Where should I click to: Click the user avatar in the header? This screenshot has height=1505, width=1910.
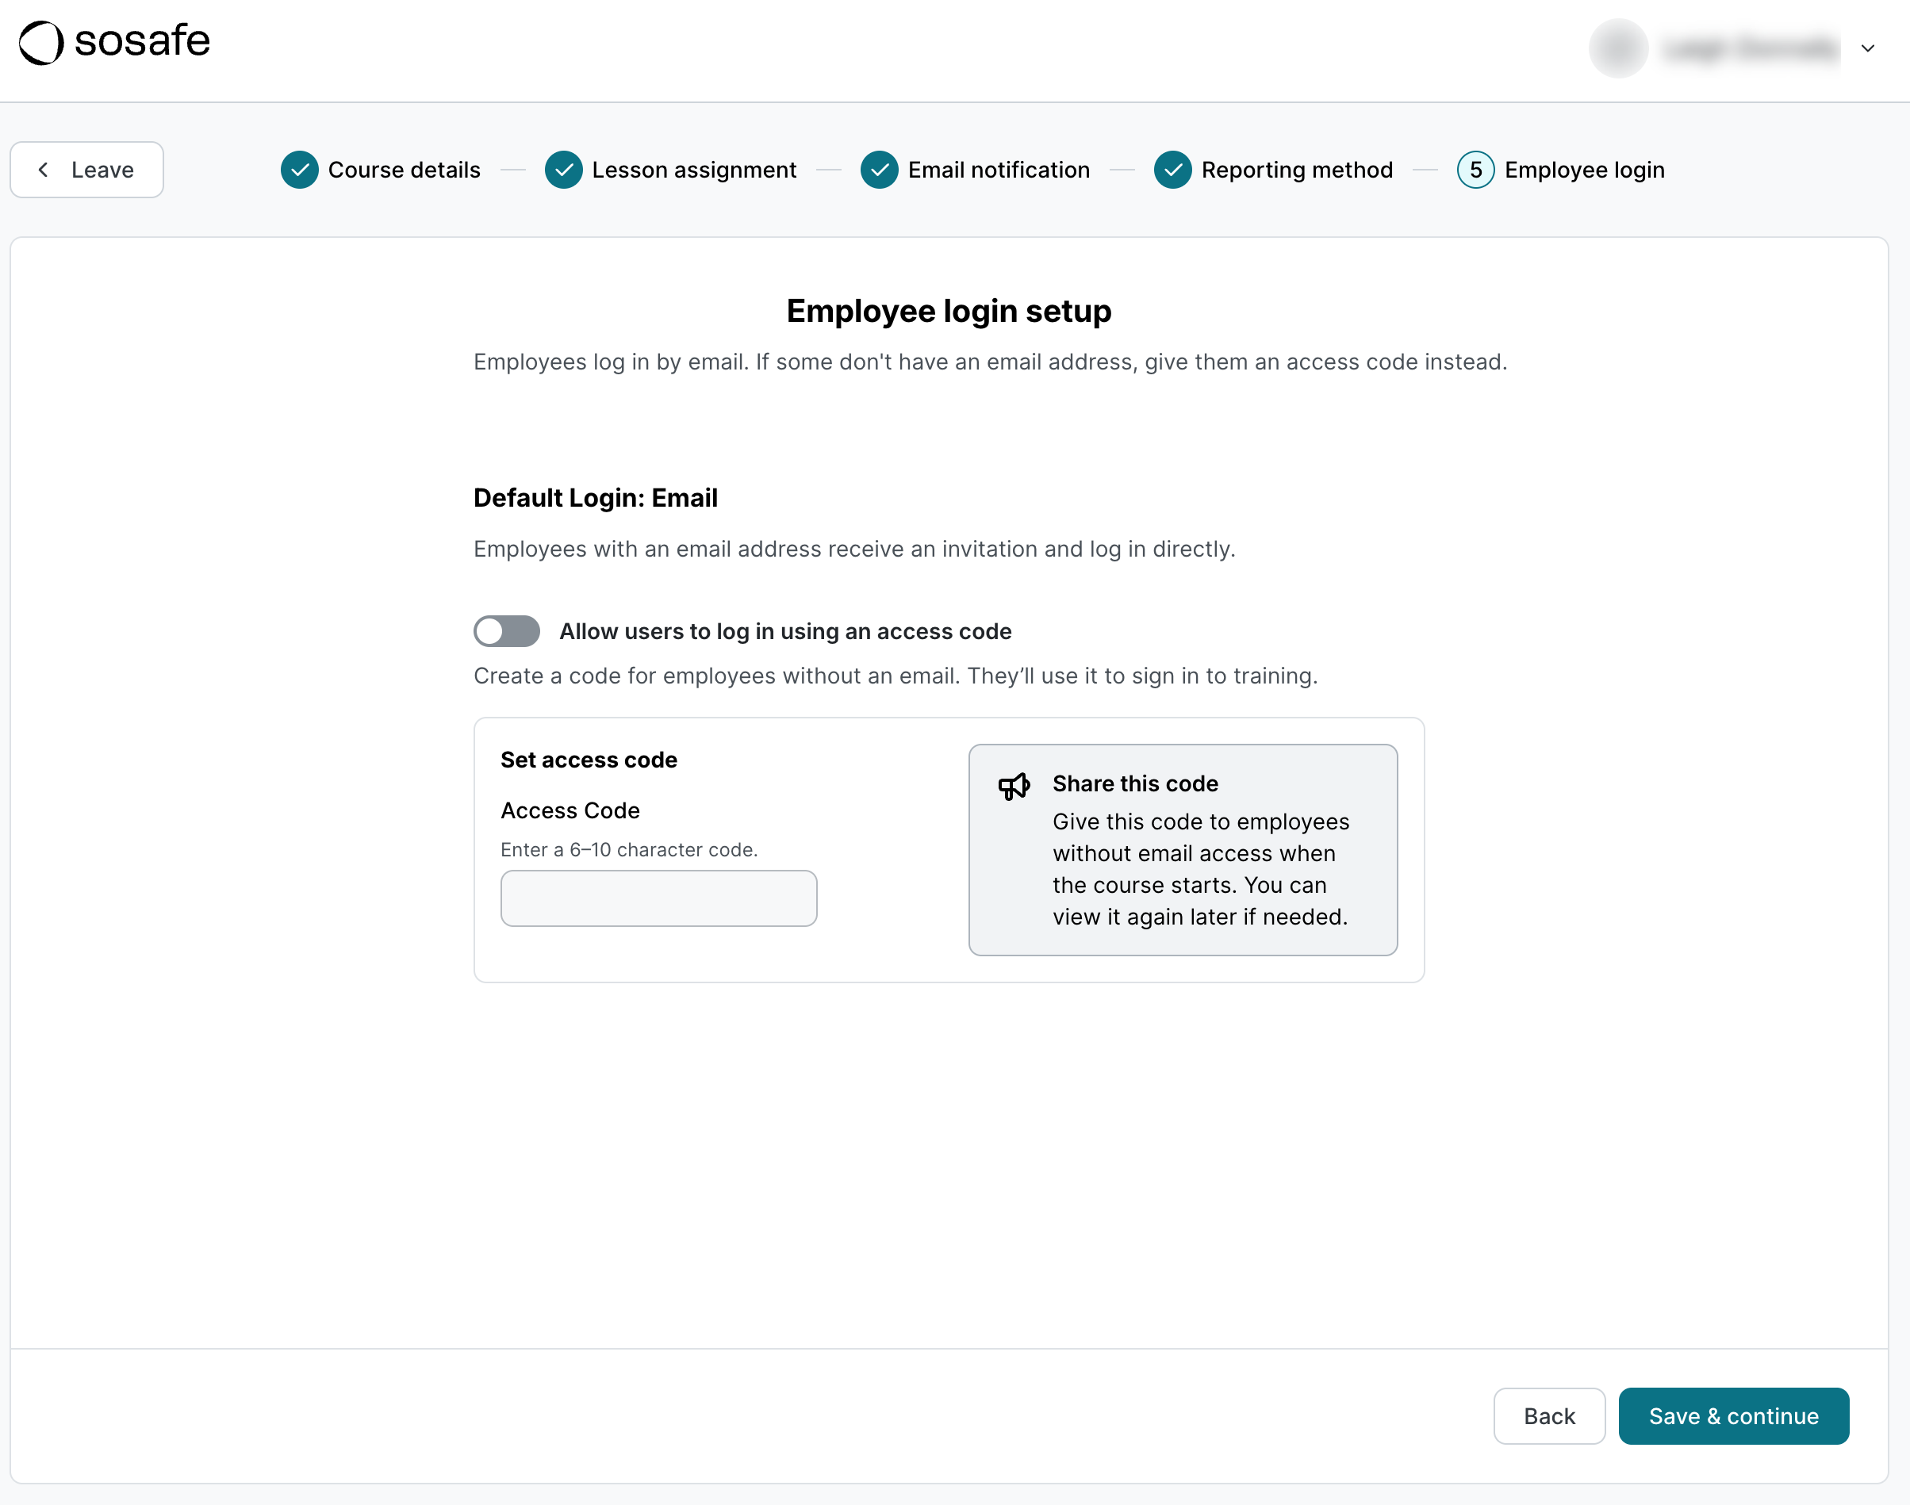click(1618, 48)
